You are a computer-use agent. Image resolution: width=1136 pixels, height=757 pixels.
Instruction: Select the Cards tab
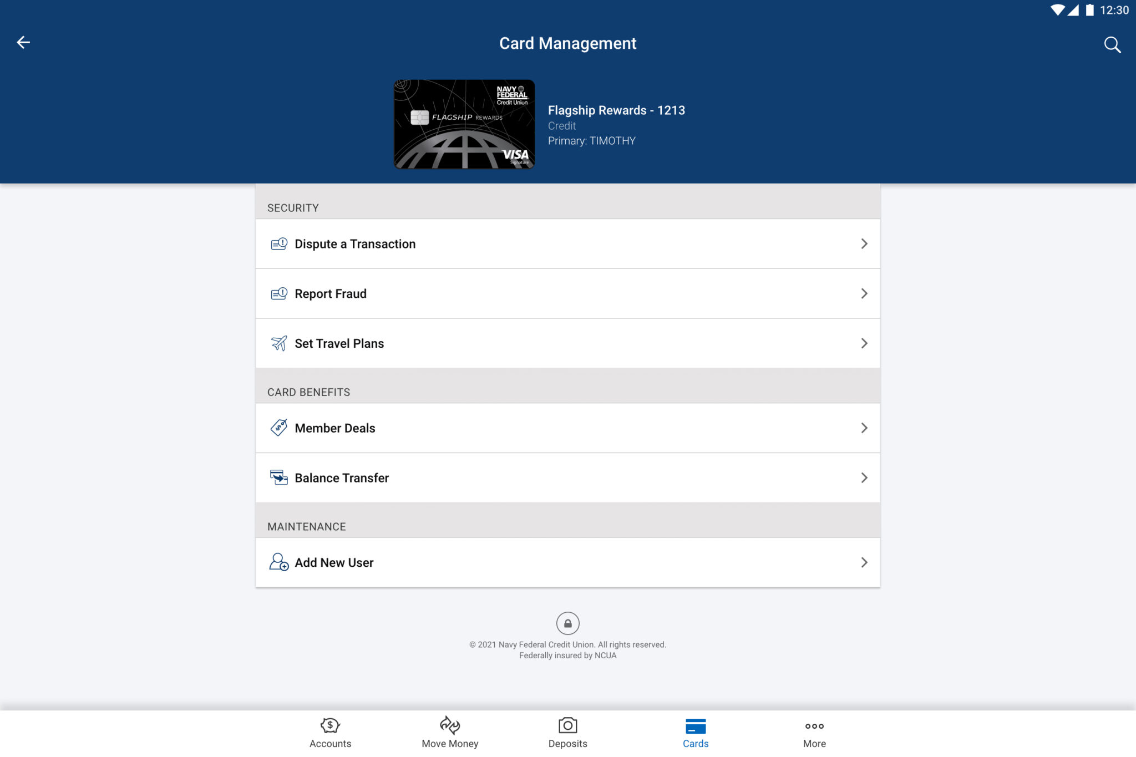(x=696, y=731)
